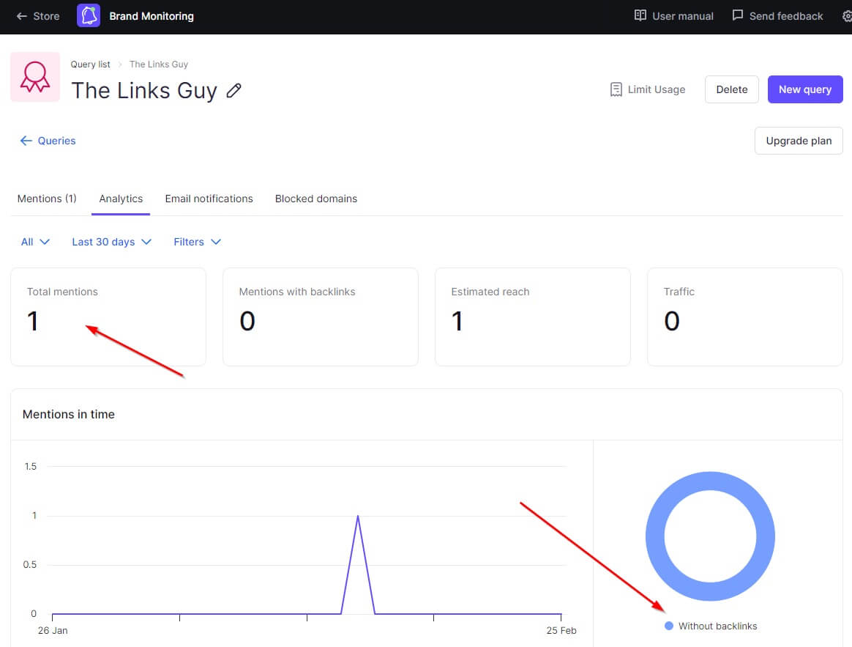This screenshot has width=852, height=647.
Task: Click the Traffic card
Action: (x=745, y=317)
